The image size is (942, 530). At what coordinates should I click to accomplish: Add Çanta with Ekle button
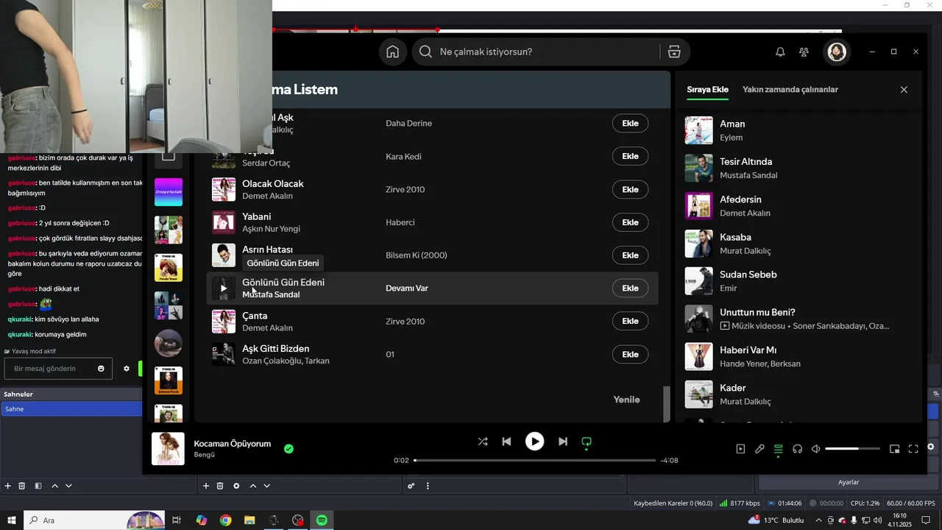pos(630,321)
